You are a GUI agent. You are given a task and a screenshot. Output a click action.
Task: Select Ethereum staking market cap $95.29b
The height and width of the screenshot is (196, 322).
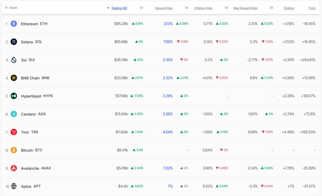click(x=121, y=24)
